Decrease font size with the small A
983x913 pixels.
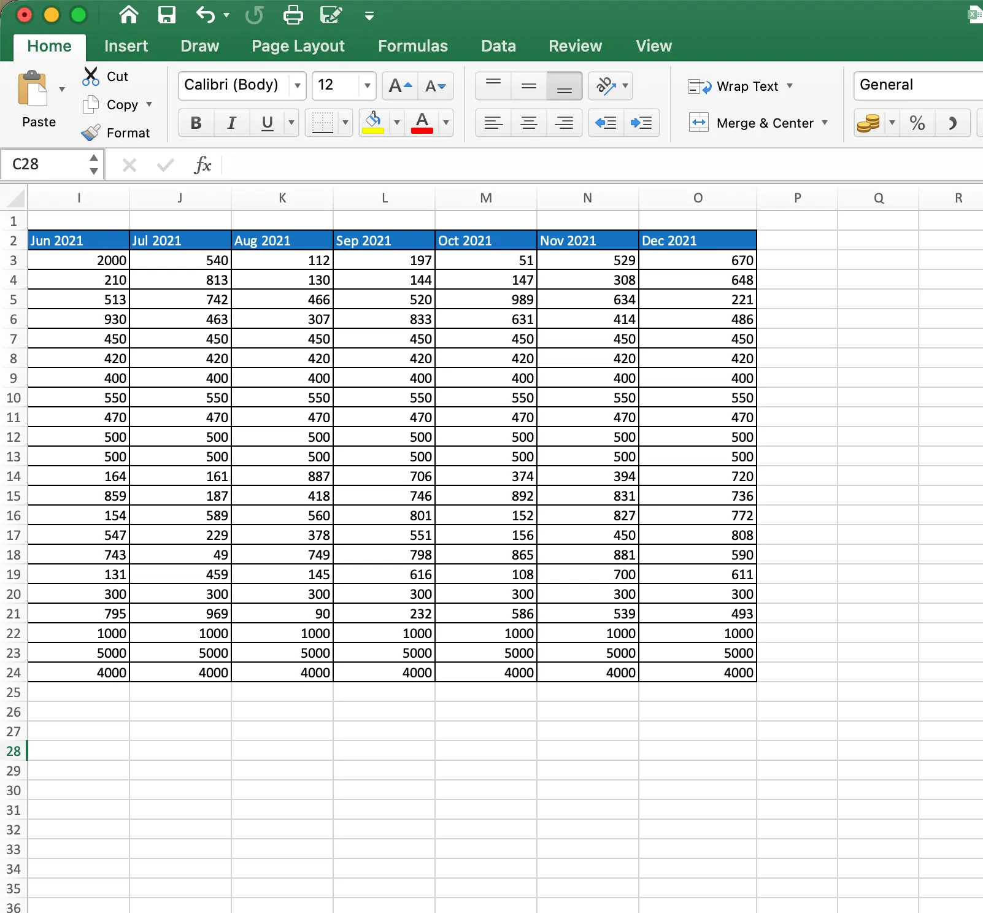pos(436,86)
